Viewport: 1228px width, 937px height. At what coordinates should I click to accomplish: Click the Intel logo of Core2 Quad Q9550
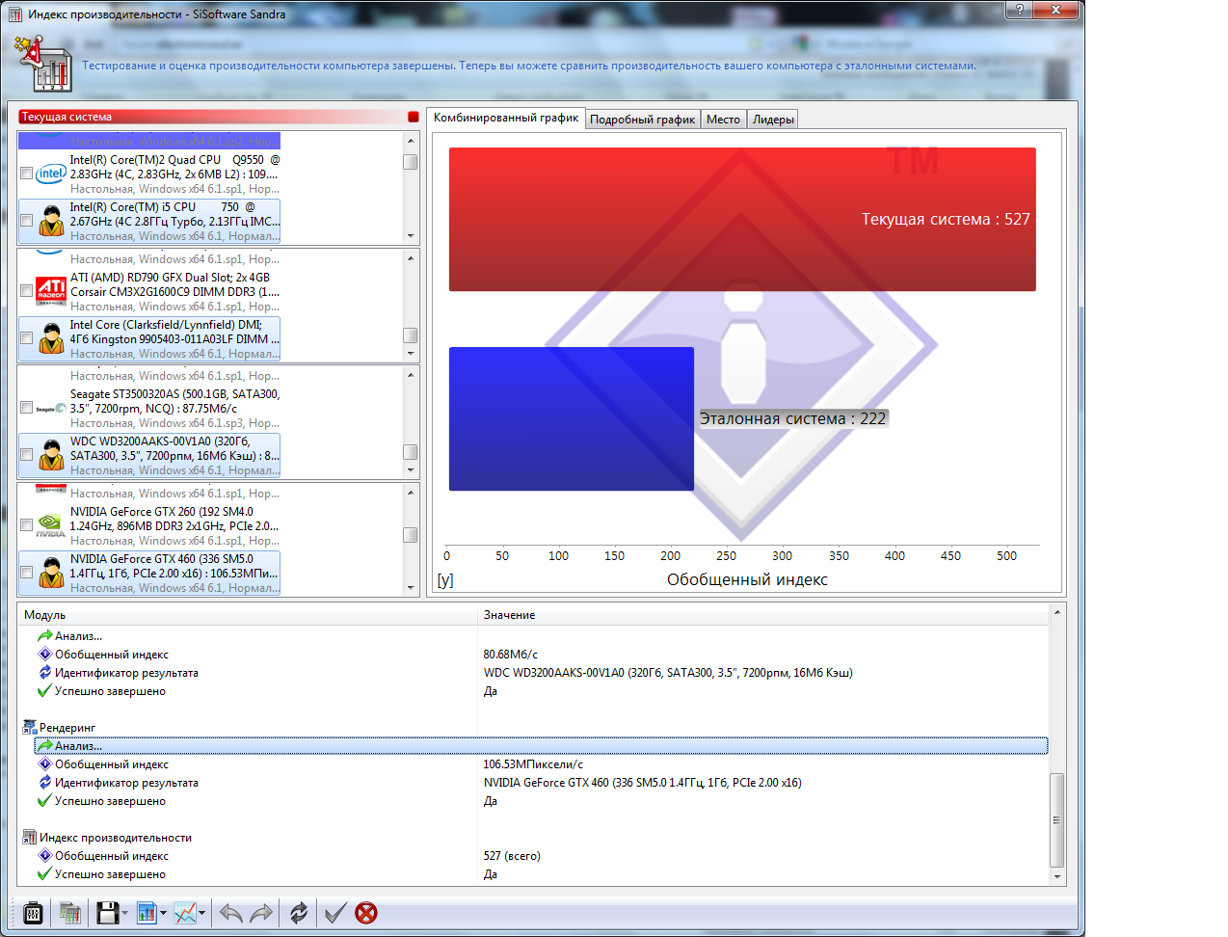51,174
